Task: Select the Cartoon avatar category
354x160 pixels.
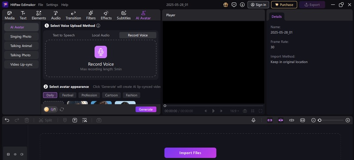Action: click(x=112, y=95)
